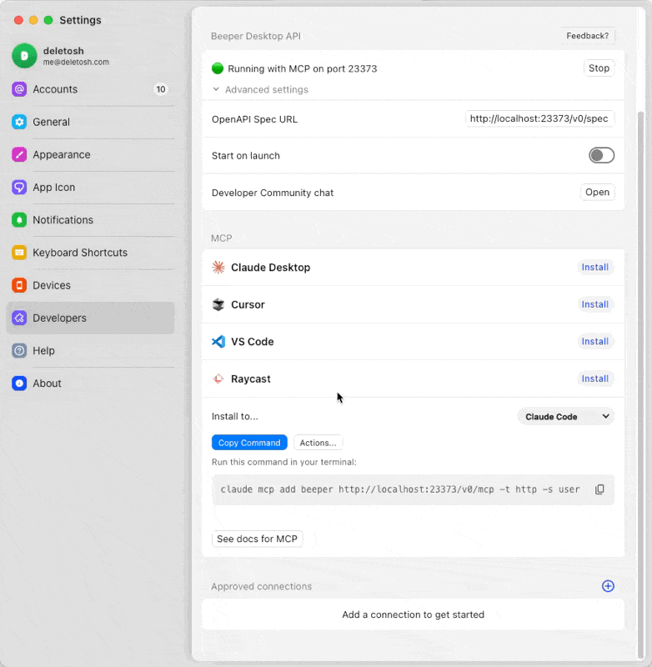This screenshot has width=652, height=667.
Task: Open the Help section
Action: click(x=91, y=350)
